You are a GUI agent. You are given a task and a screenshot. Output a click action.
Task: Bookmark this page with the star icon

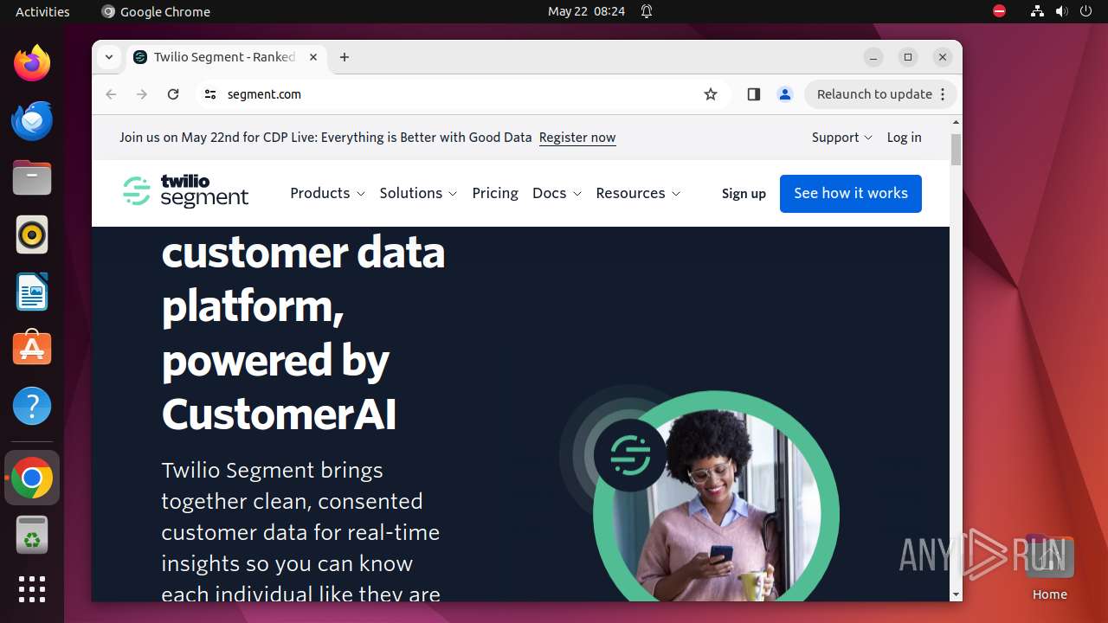(x=711, y=94)
